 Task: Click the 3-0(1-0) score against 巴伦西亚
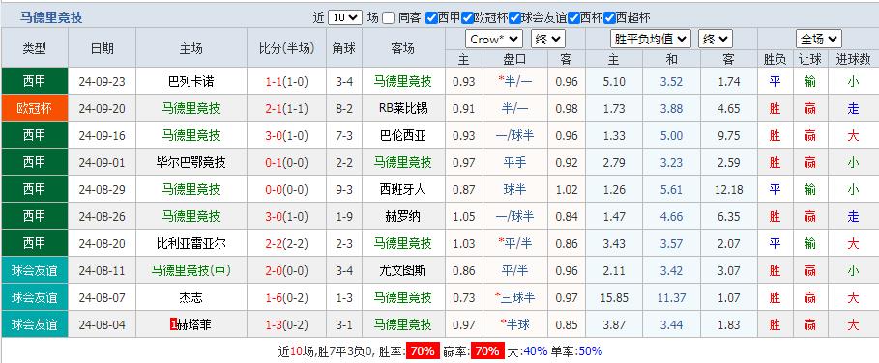click(286, 135)
